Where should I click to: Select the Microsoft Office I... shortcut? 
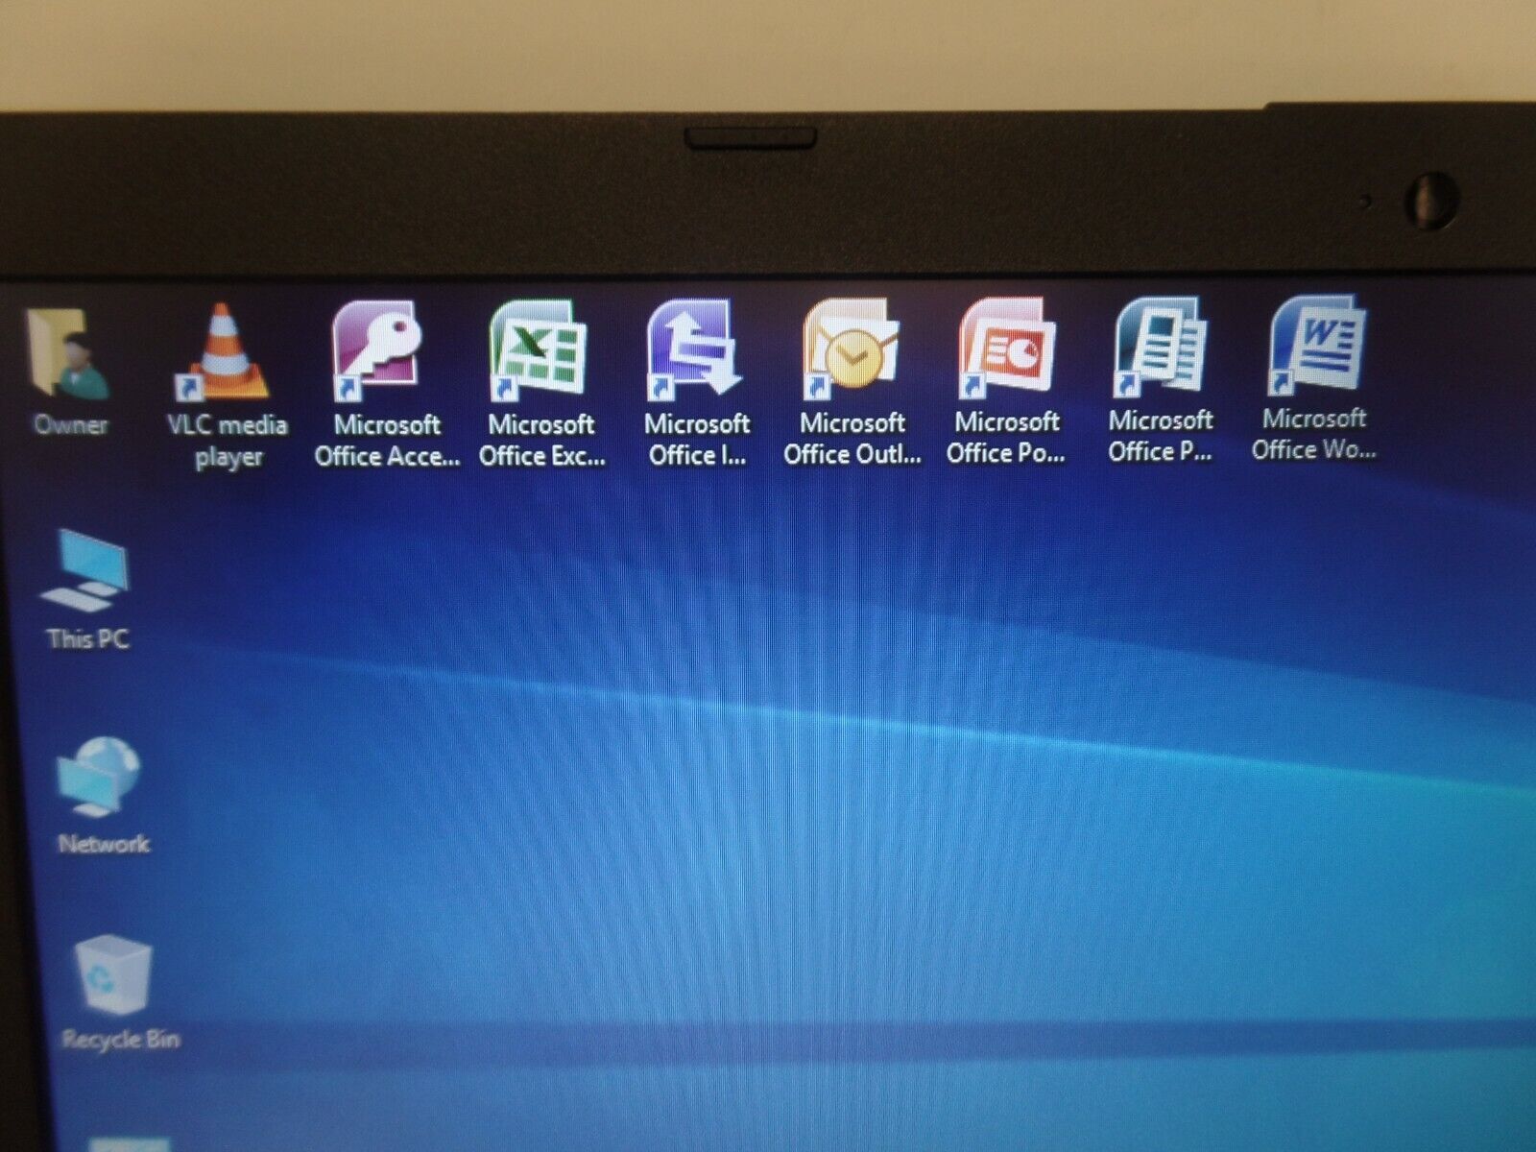[x=695, y=348]
